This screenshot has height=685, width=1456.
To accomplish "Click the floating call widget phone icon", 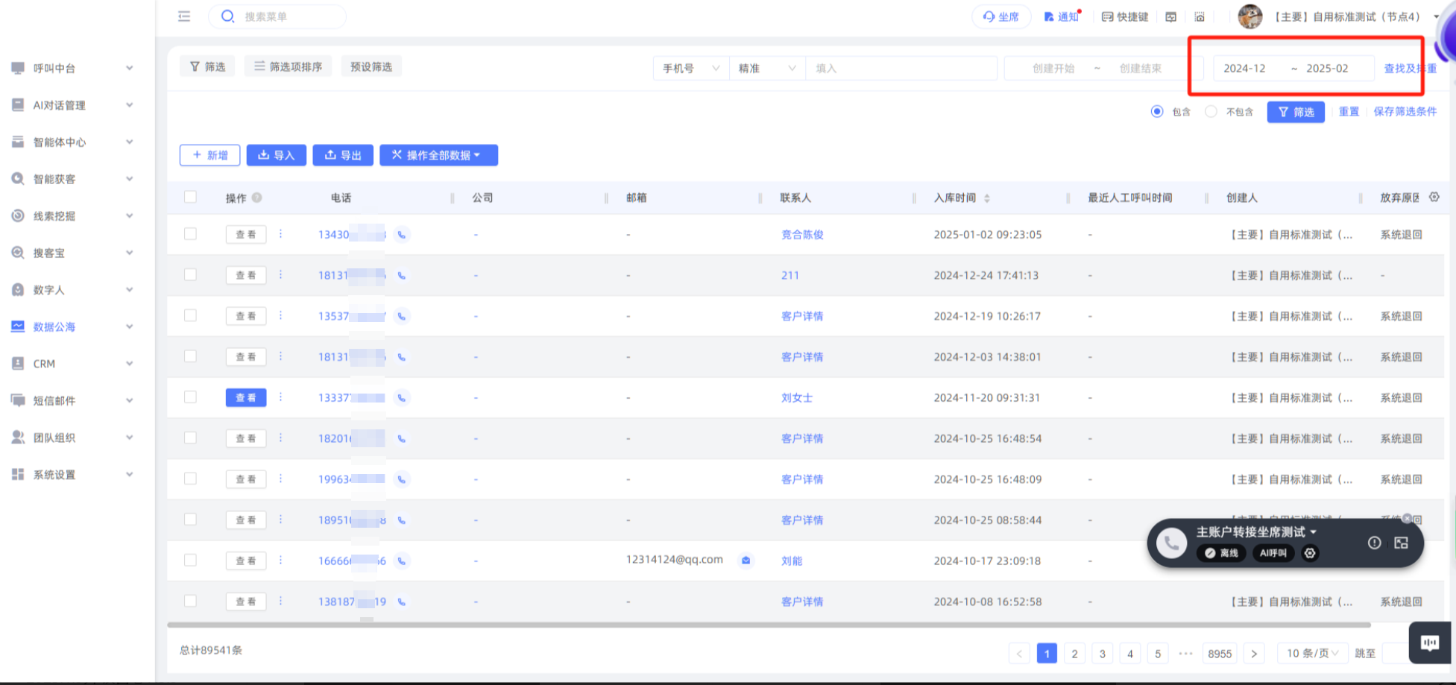I will tap(1171, 543).
